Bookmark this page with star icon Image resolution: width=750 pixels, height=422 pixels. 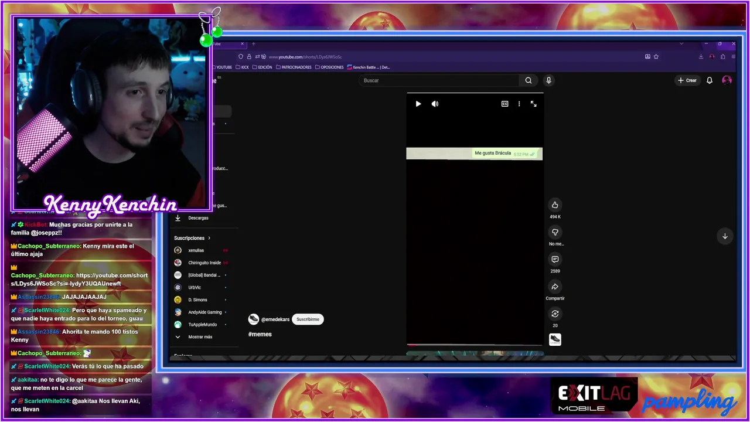[656, 57]
